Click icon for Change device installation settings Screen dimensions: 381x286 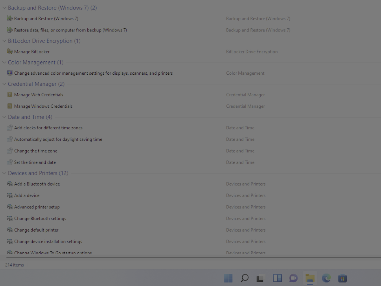tap(10, 241)
